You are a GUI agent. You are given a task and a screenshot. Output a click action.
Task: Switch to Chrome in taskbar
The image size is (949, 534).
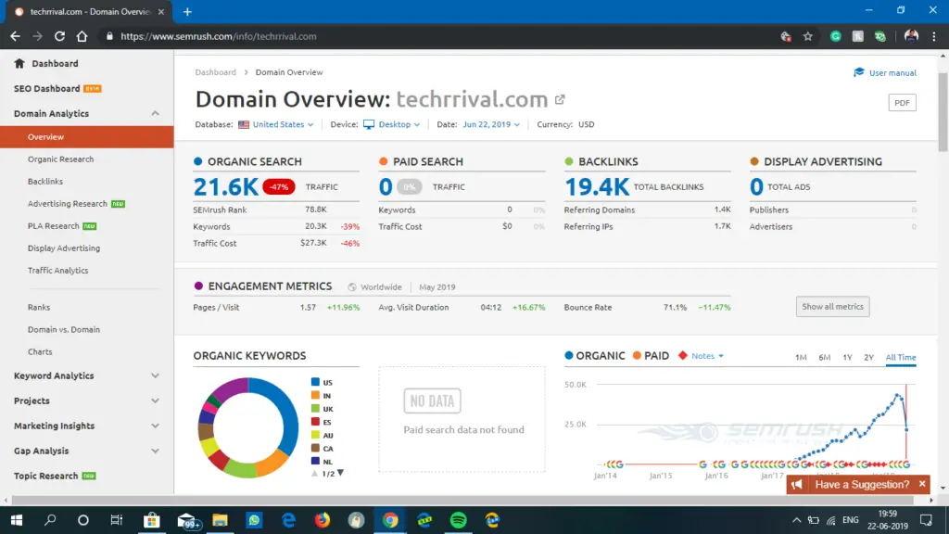390,520
